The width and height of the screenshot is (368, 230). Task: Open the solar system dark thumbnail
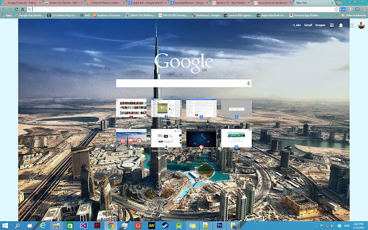pos(201,138)
